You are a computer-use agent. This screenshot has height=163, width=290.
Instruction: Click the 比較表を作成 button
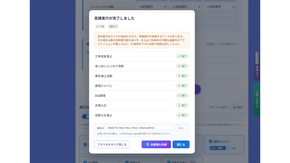(x=156, y=144)
